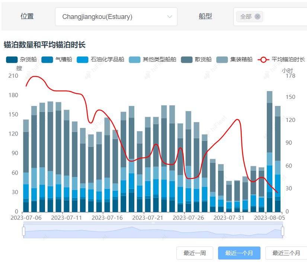
Task: Click the 艘 left axis unit label
Action: pyautogui.click(x=19, y=68)
